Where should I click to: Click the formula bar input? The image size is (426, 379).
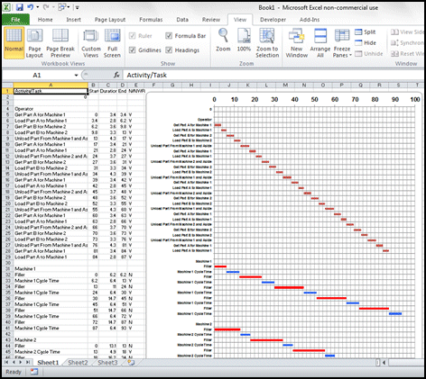273,75
